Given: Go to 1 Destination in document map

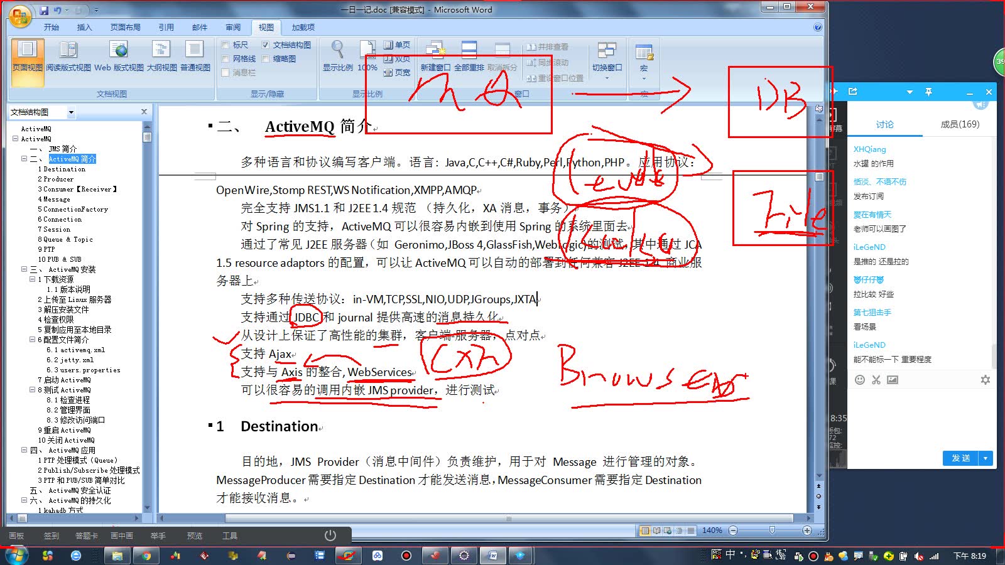Looking at the screenshot, I should pos(62,169).
